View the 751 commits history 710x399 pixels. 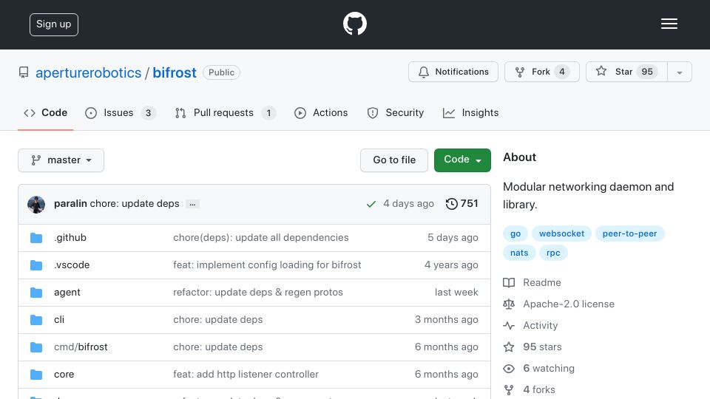(x=461, y=204)
